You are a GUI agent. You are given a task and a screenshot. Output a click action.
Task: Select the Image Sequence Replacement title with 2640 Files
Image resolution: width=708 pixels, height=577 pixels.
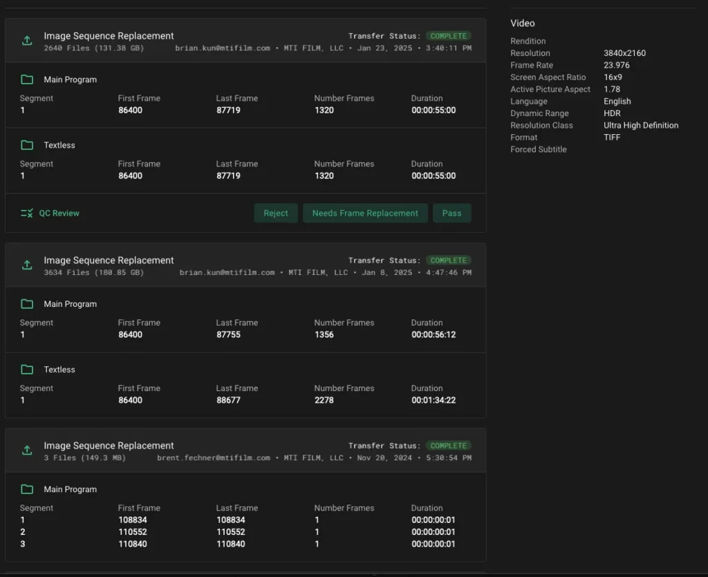pos(109,36)
